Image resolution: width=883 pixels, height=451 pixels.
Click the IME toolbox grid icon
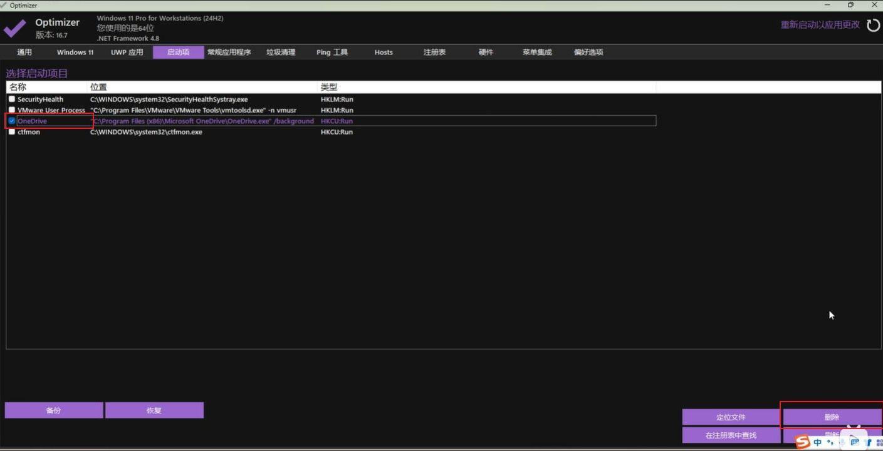pos(879,442)
